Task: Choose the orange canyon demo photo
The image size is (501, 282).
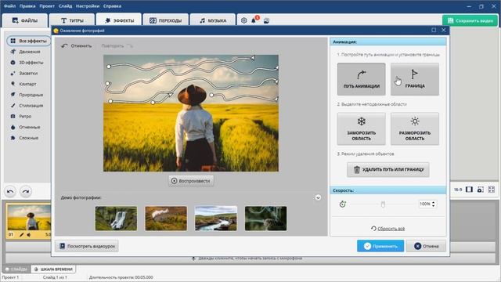Action: point(166,219)
